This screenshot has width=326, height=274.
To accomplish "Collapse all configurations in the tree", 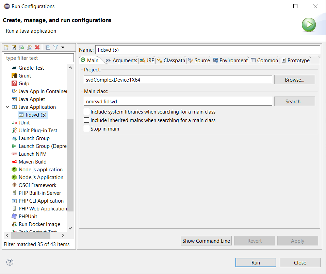I will [x=48, y=48].
